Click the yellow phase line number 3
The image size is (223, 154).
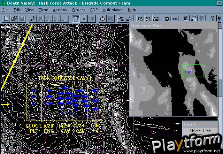tap(9, 111)
